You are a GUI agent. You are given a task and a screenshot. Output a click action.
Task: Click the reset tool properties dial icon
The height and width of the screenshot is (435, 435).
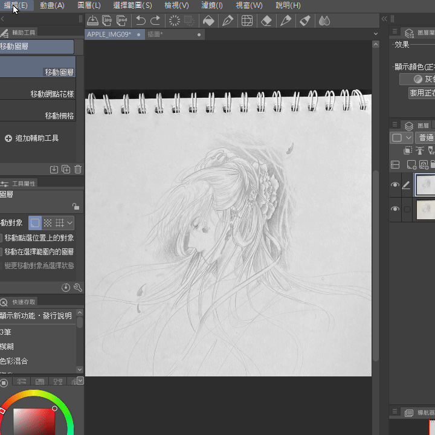[x=66, y=288]
